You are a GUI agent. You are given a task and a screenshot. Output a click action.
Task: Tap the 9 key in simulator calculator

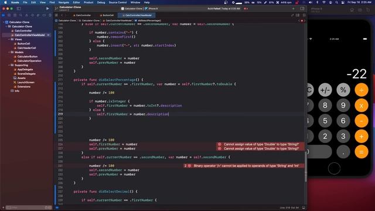point(343,105)
